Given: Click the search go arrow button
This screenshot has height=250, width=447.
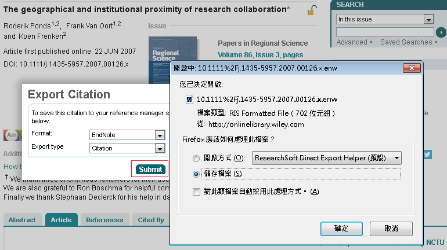Looking at the screenshot, I should (x=441, y=32).
